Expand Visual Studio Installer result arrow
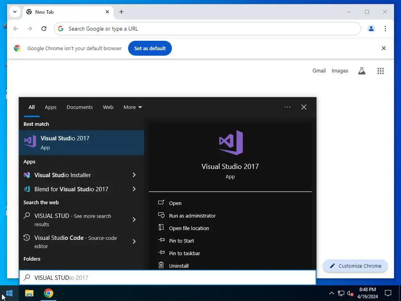The image size is (401, 301). [x=134, y=175]
